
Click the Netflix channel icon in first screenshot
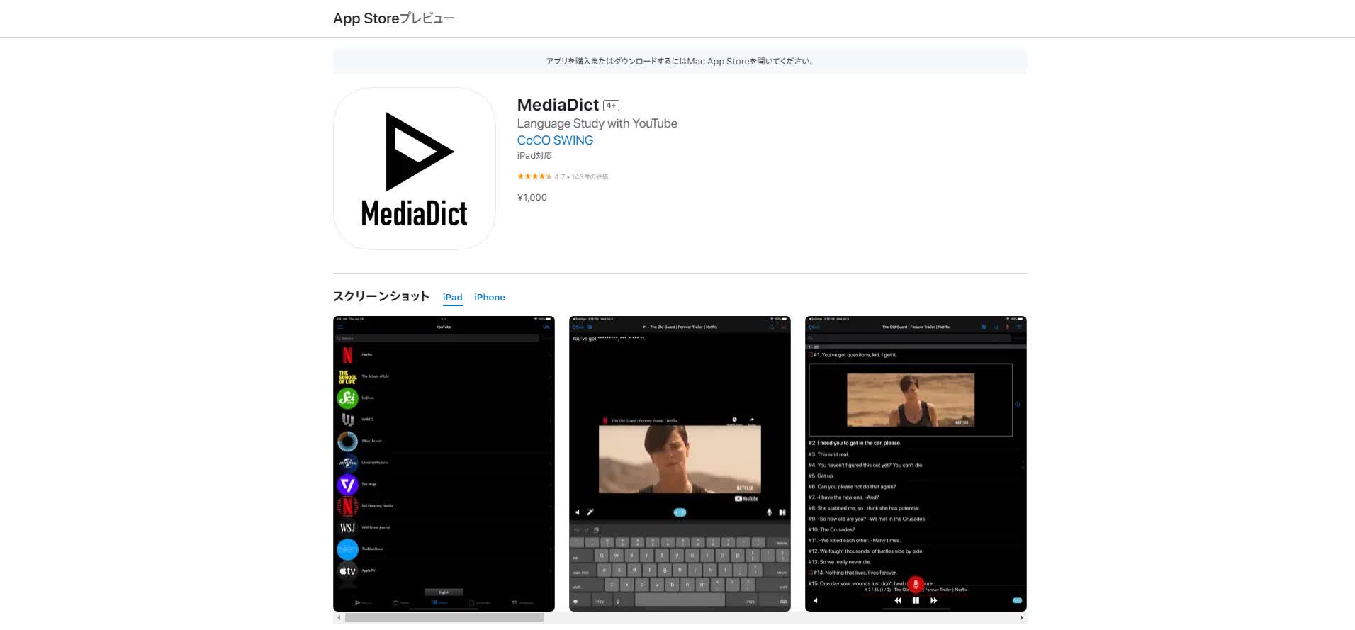click(347, 354)
